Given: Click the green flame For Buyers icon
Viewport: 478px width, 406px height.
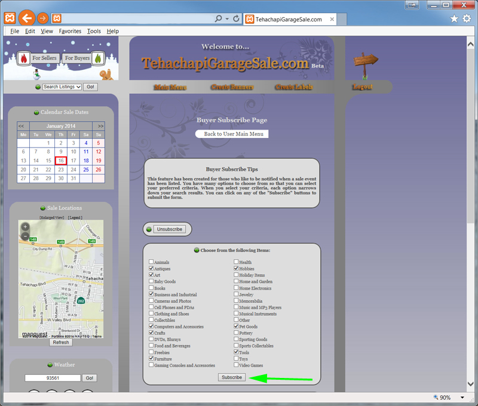Looking at the screenshot, I should point(98,58).
